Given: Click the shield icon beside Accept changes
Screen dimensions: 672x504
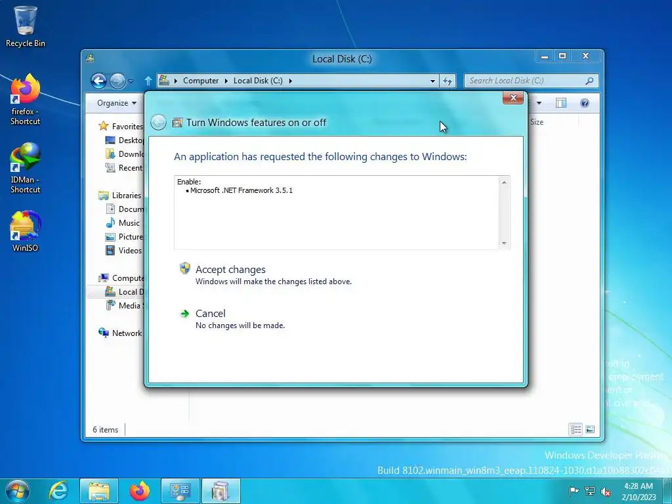Looking at the screenshot, I should [184, 268].
